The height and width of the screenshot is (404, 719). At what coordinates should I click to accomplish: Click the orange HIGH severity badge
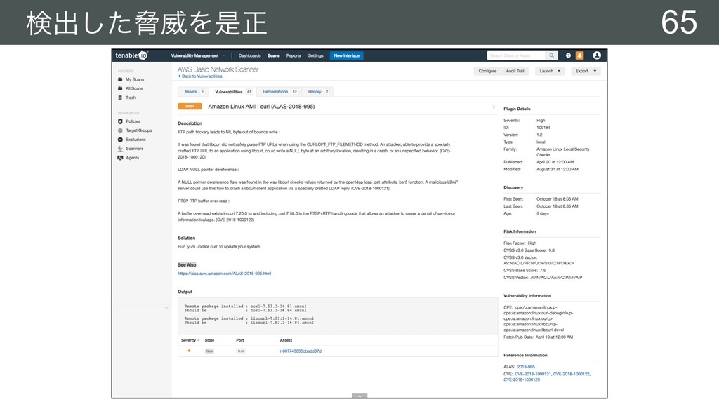(x=190, y=107)
